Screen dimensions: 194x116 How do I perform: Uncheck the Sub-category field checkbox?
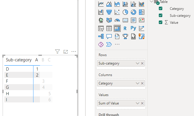[161, 15]
